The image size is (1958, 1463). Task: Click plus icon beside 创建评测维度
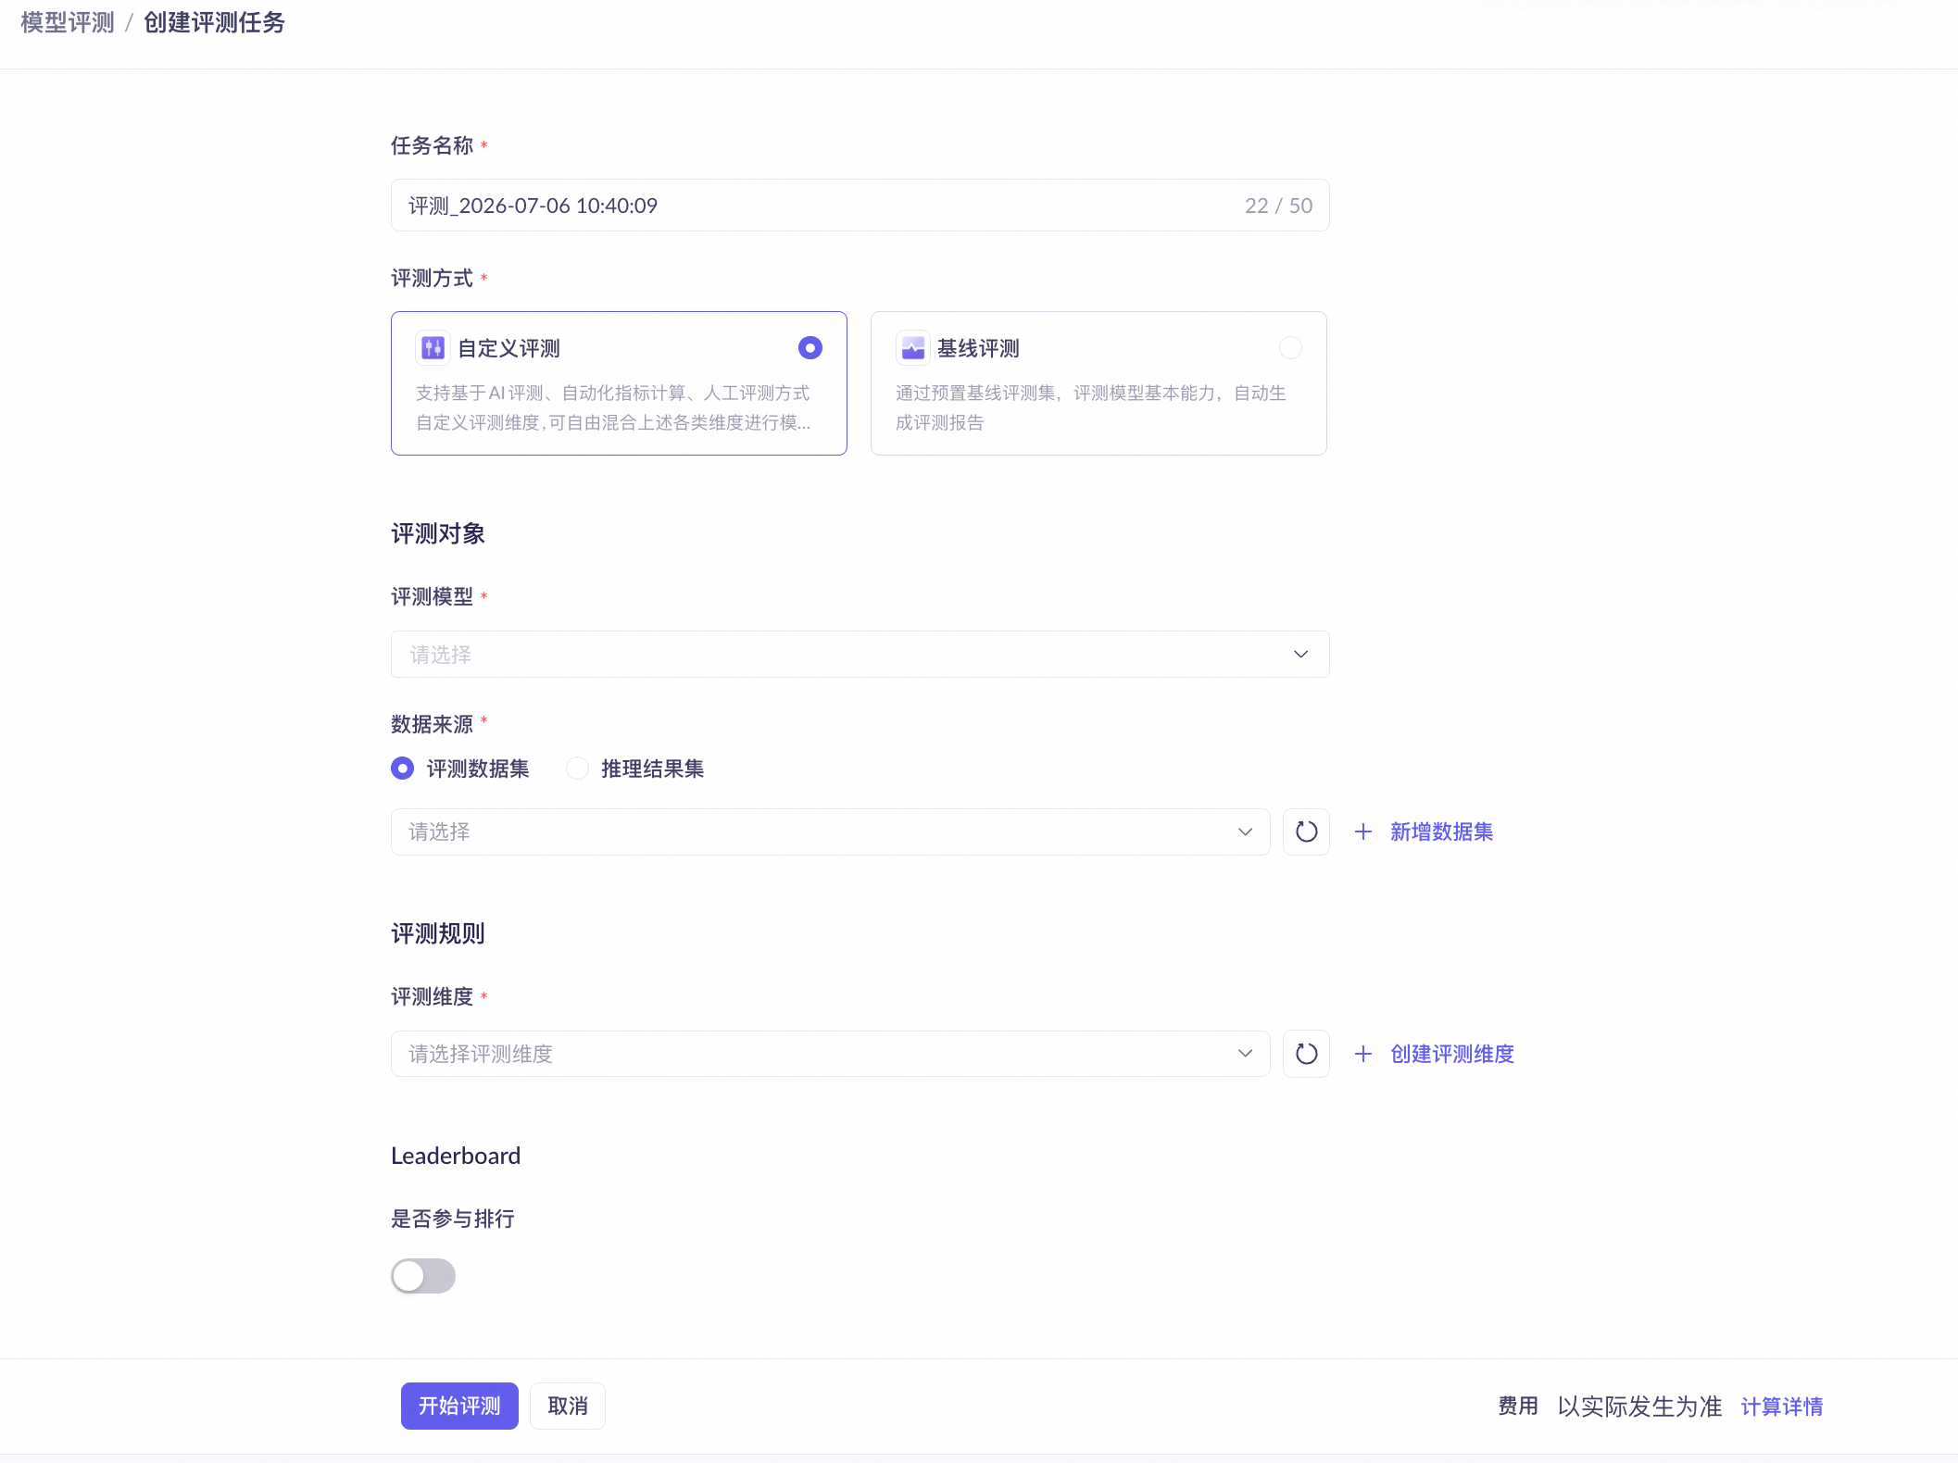[x=1363, y=1054]
